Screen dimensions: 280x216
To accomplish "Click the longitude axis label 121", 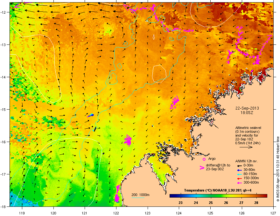I will point(84,213).
